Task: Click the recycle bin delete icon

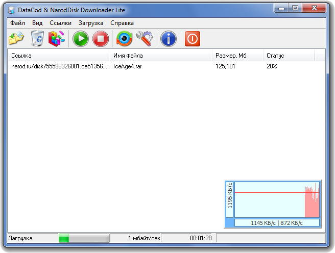Action: click(37, 39)
